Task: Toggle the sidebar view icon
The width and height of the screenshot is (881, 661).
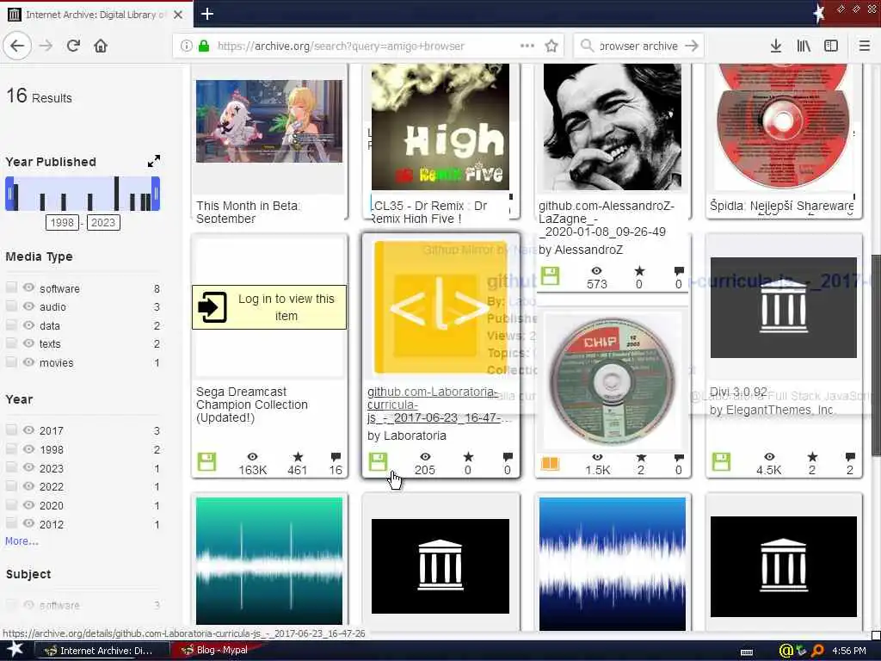Action: [x=831, y=46]
